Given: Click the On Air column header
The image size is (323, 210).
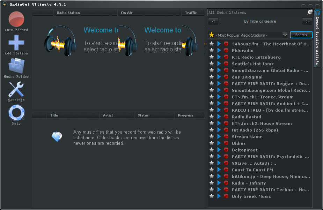Looking at the screenshot, I should click(127, 13).
